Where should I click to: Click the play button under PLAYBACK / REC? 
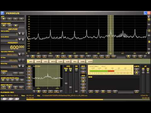coord(10,99)
